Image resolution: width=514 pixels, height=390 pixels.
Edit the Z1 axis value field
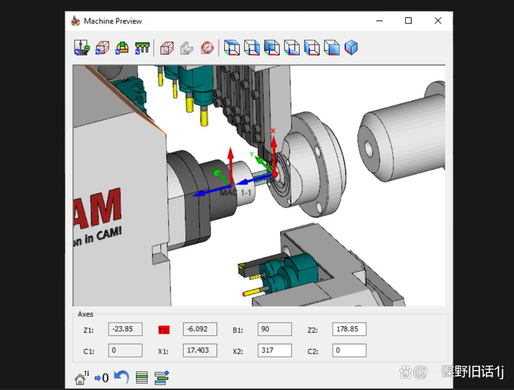point(125,329)
